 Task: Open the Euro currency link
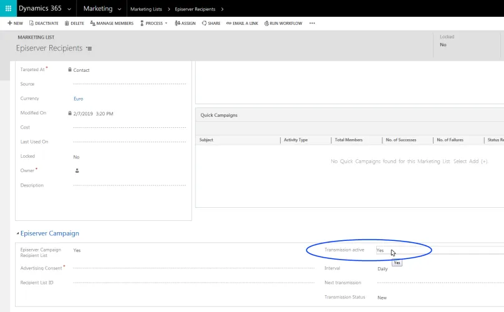coord(79,99)
